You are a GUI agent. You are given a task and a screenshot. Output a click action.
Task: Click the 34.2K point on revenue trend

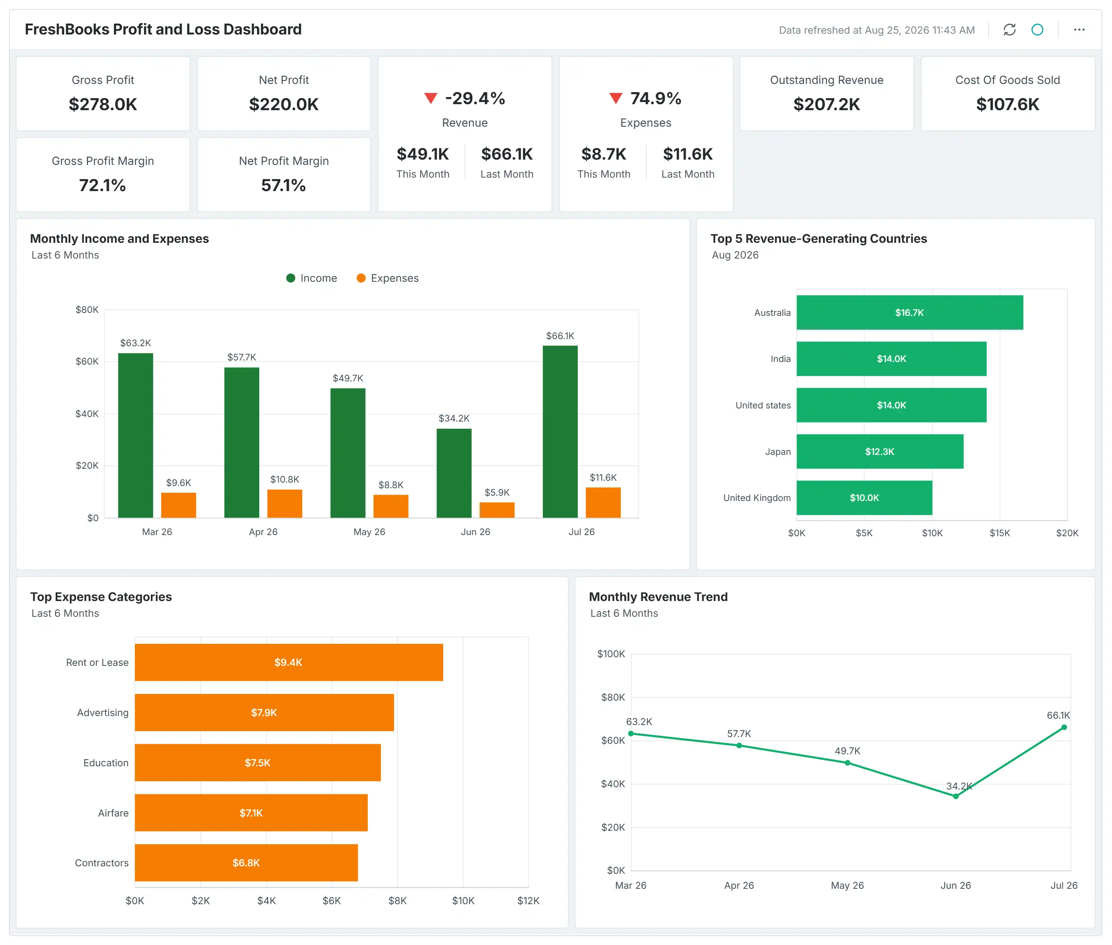pyautogui.click(x=956, y=797)
